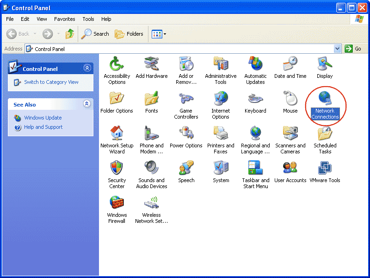This screenshot has width=370, height=278.
Task: Open the Favorites menu
Action: click(x=65, y=19)
